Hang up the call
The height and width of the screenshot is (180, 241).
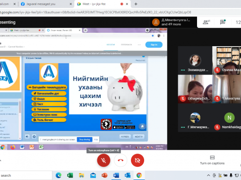(120, 160)
